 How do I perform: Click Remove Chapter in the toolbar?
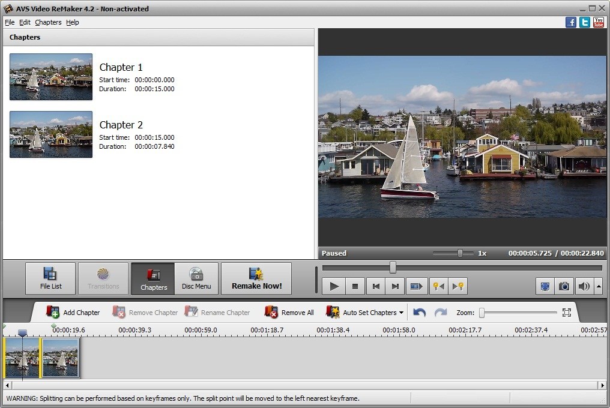coord(145,313)
